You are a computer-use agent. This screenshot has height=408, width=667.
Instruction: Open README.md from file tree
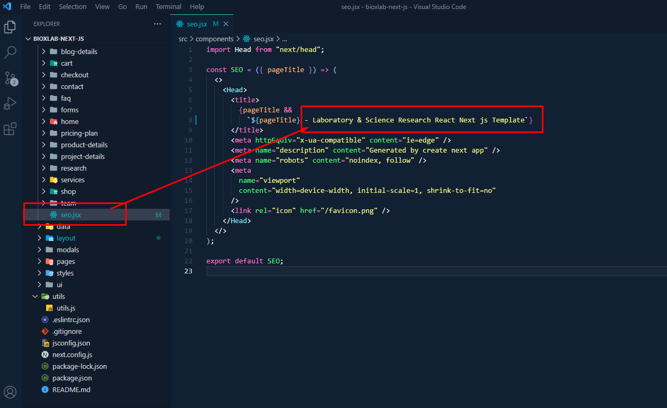(x=71, y=389)
